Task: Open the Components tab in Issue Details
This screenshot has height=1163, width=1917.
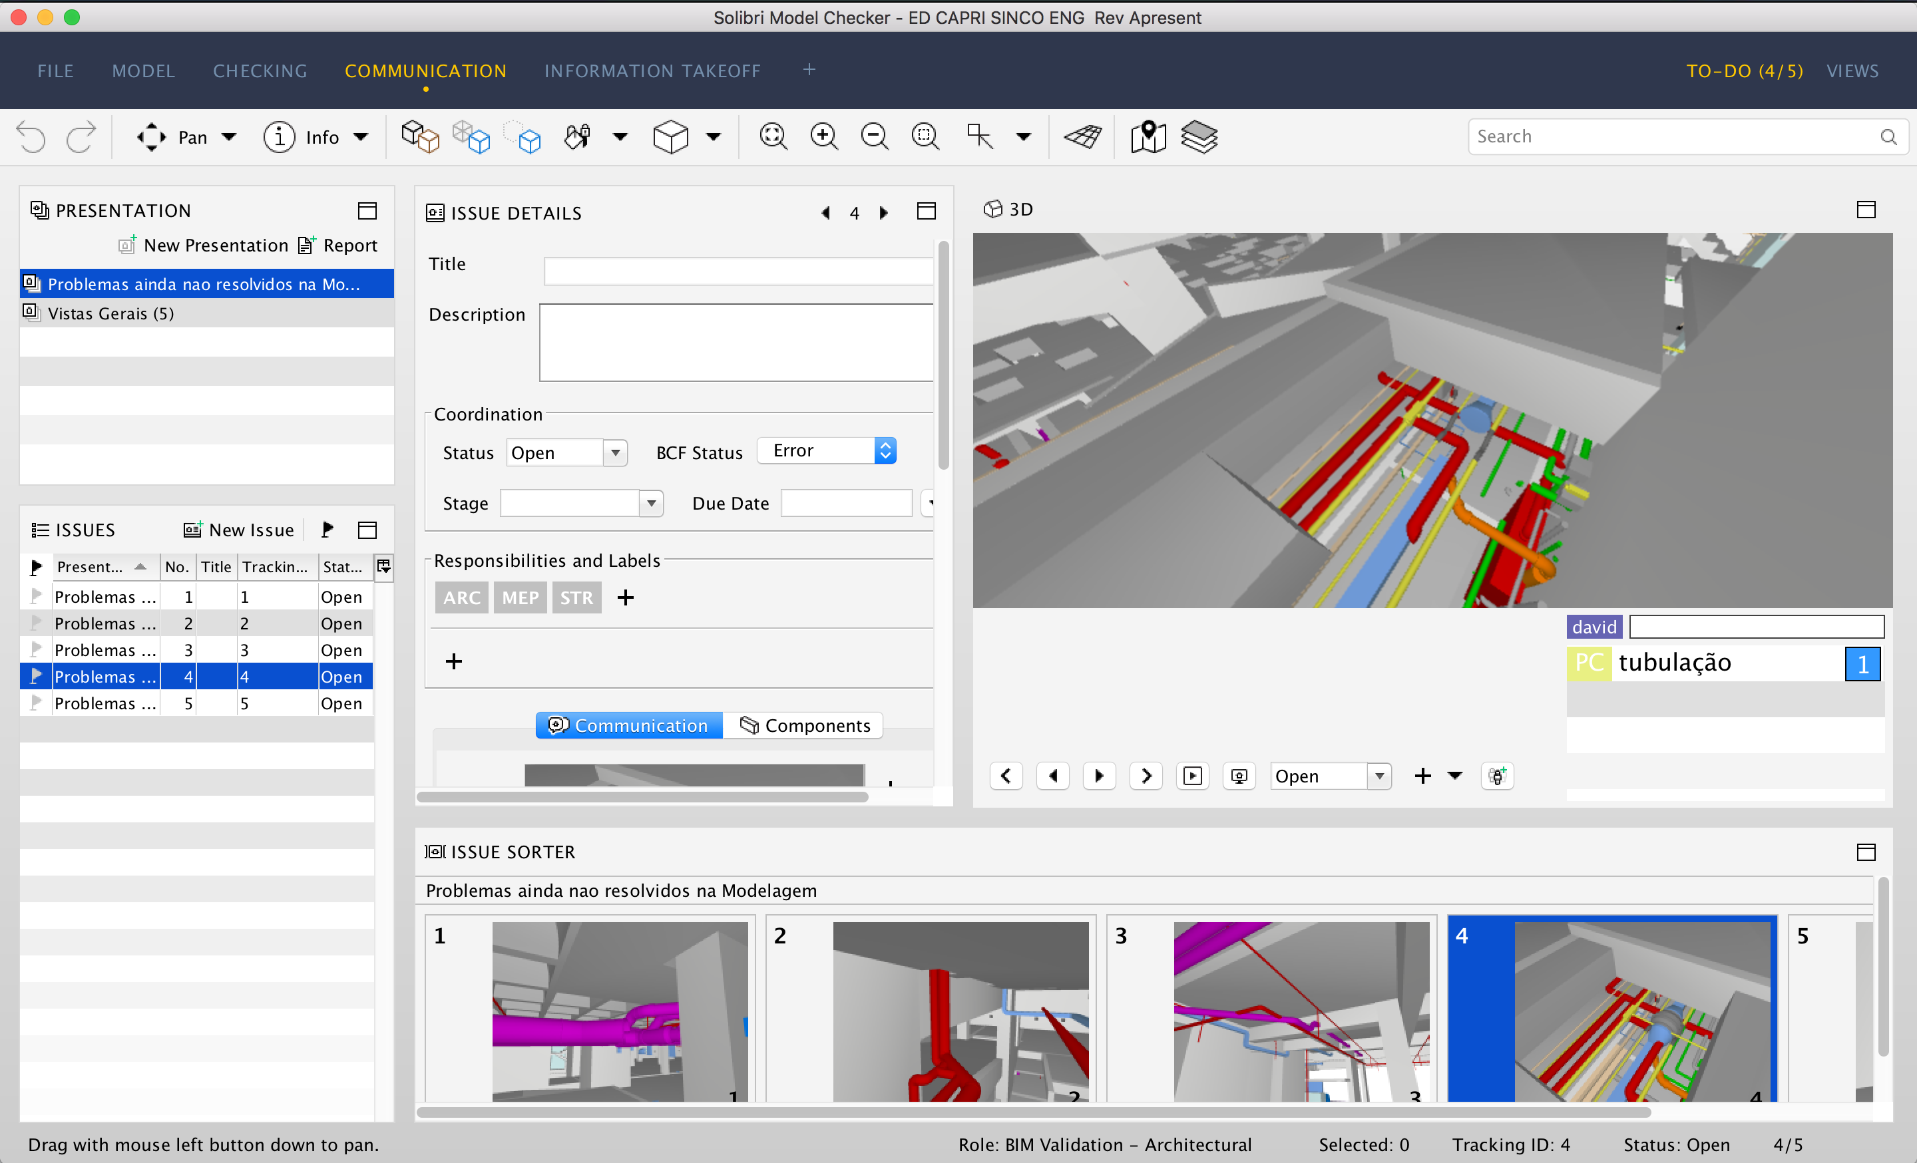Action: 803,725
